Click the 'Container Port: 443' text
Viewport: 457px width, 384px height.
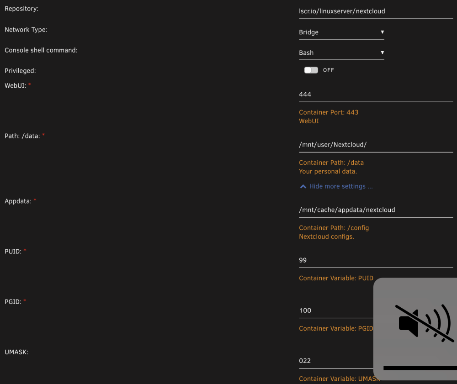tap(329, 112)
